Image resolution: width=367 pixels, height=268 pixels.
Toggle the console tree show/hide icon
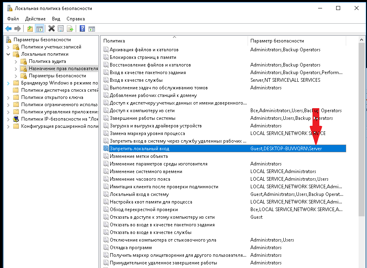click(39, 28)
